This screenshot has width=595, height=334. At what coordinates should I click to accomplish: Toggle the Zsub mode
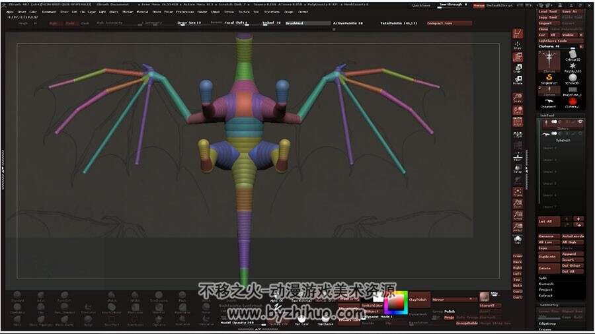85,23
